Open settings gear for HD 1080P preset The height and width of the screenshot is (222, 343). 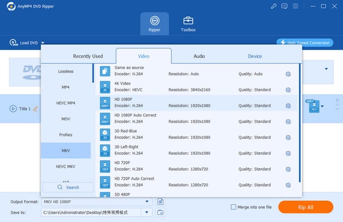coord(288,106)
